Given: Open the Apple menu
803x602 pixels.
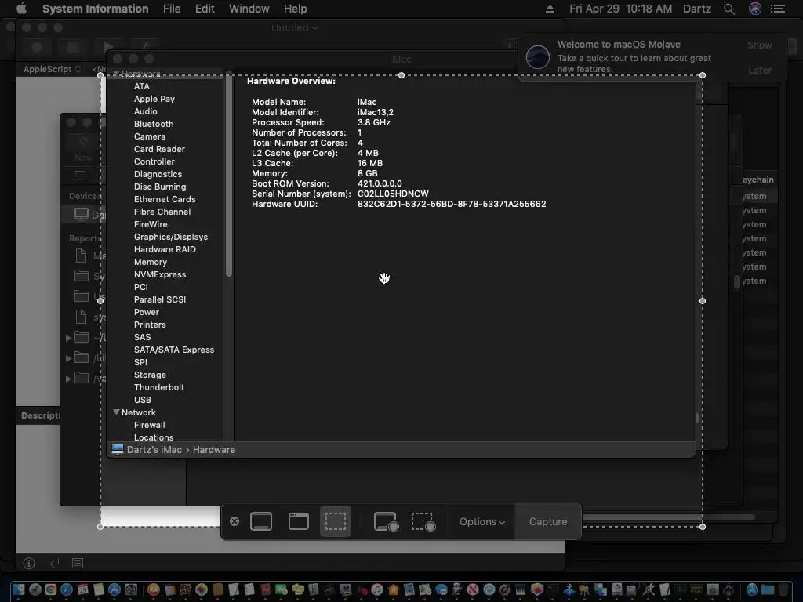Looking at the screenshot, I should [21, 9].
